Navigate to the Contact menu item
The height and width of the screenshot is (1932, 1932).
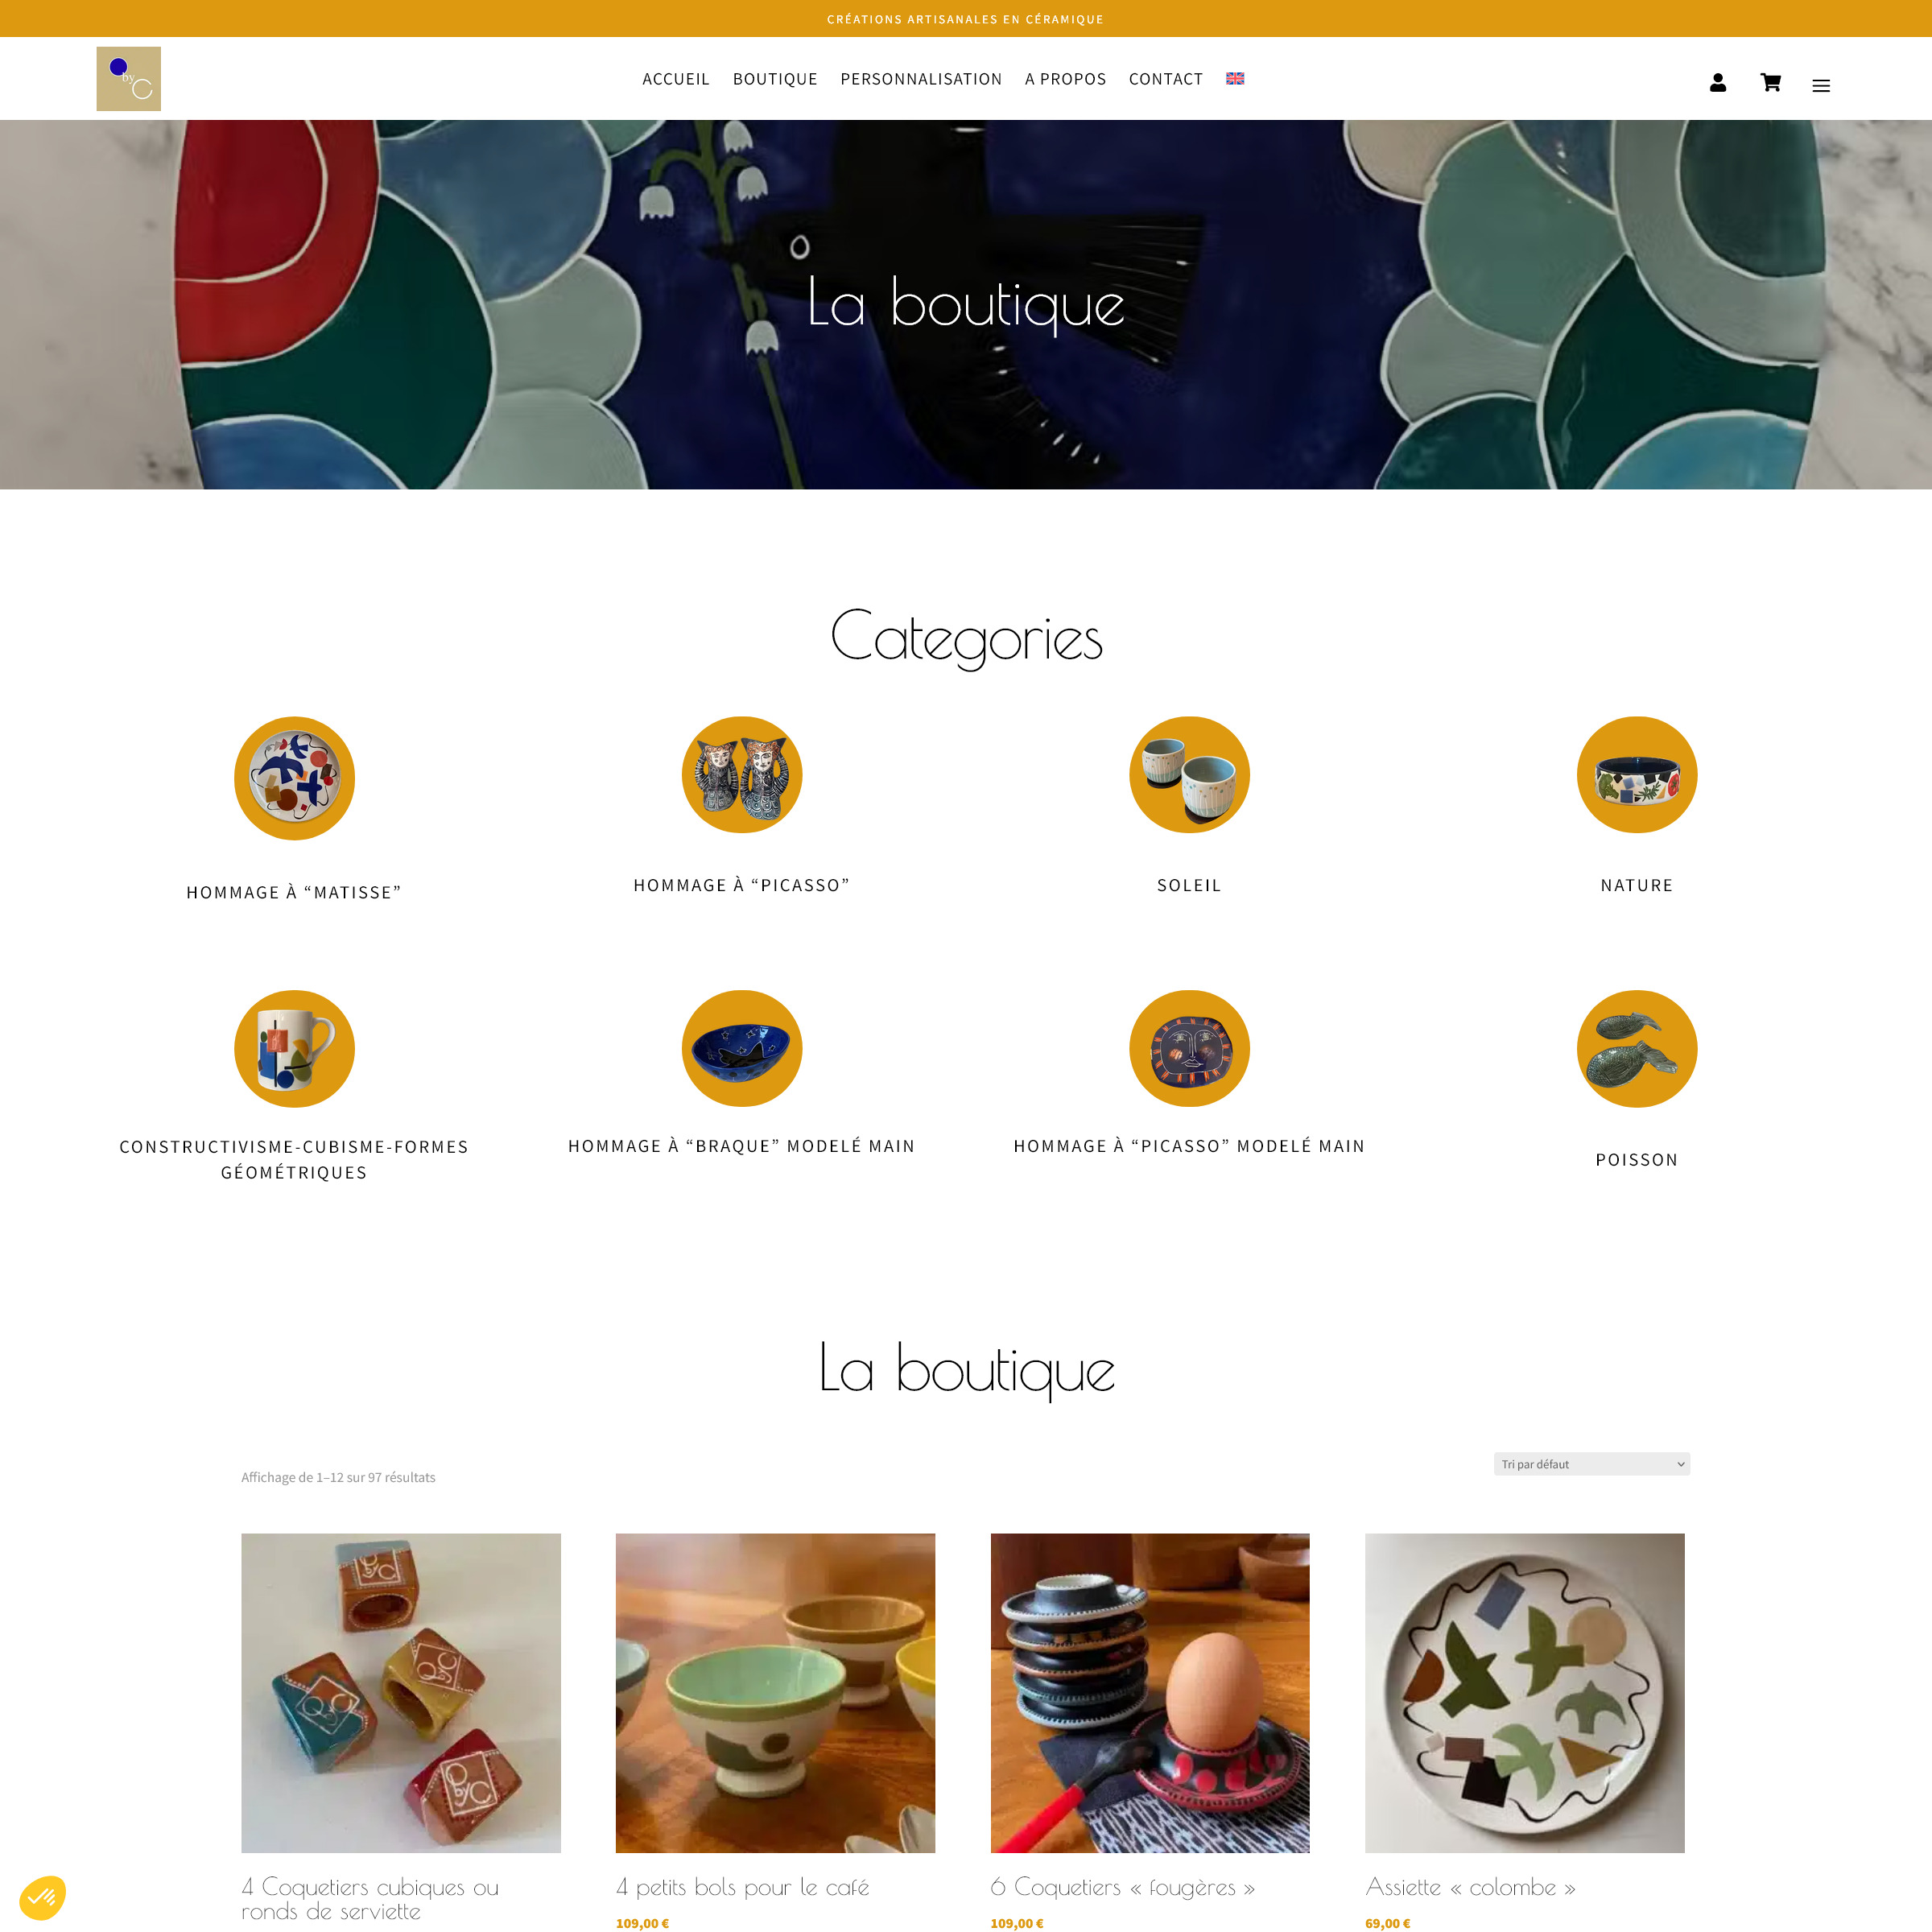pos(1166,79)
